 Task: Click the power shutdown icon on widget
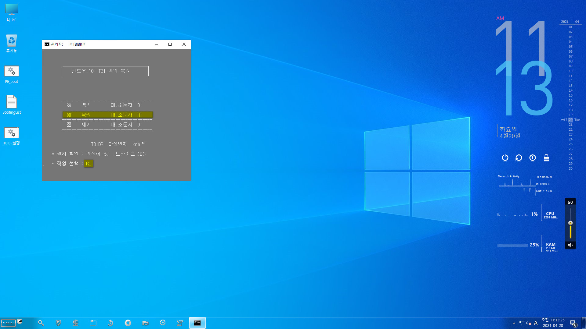[x=505, y=157]
